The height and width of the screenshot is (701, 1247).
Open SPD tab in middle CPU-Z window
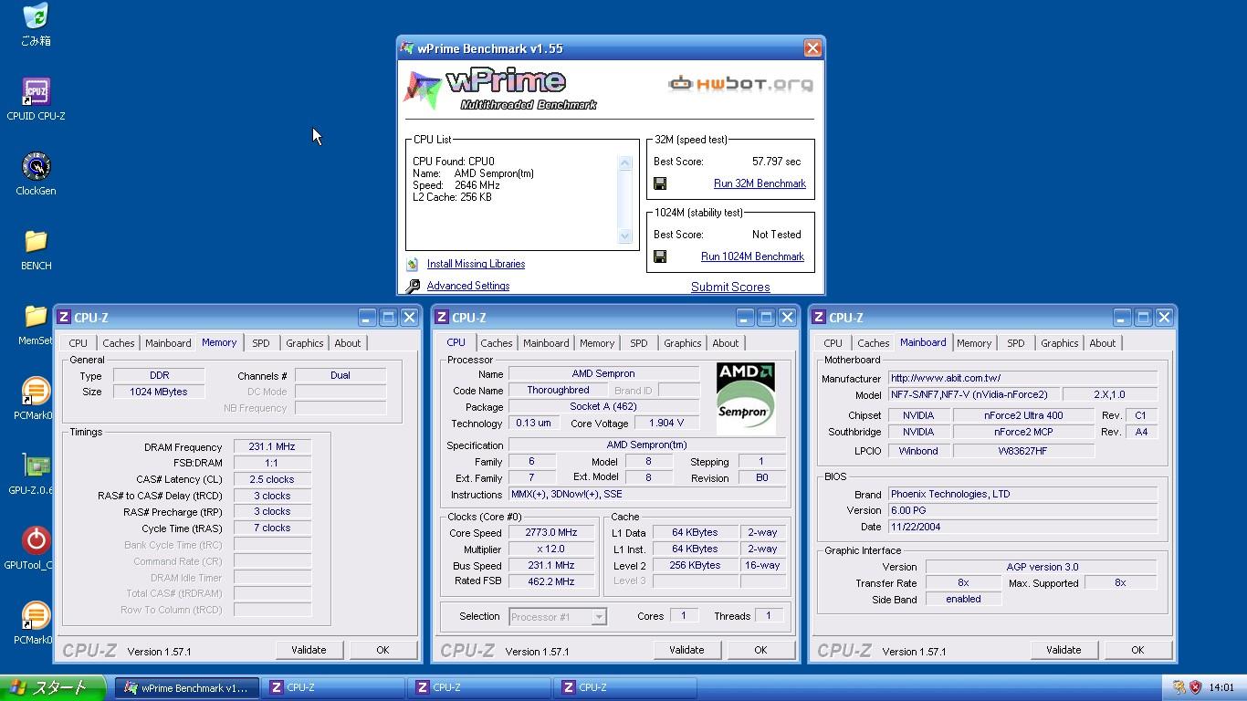[x=639, y=343]
